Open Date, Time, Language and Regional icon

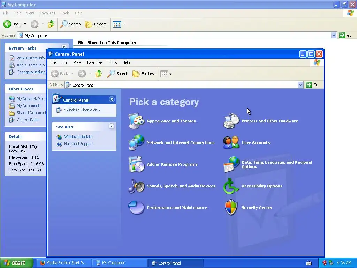click(231, 164)
